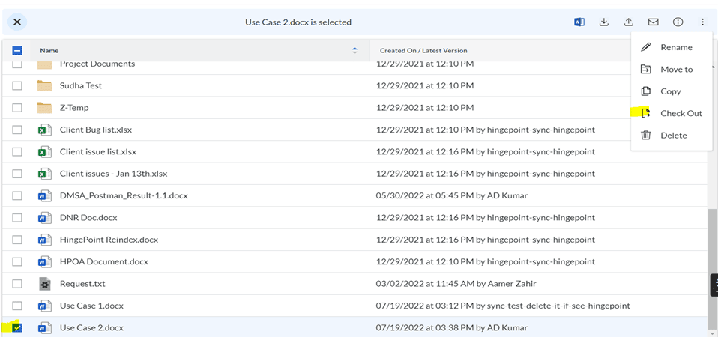Open the Sudha Test folder name
Image resolution: width=718 pixels, height=337 pixels.
click(81, 85)
